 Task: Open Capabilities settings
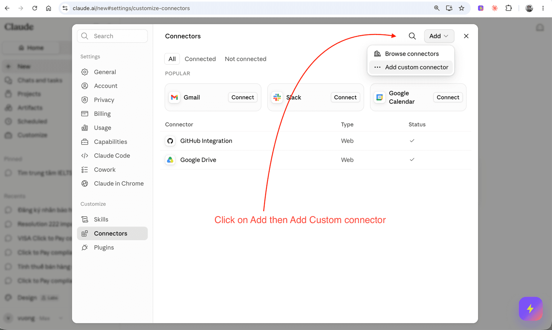click(112, 142)
